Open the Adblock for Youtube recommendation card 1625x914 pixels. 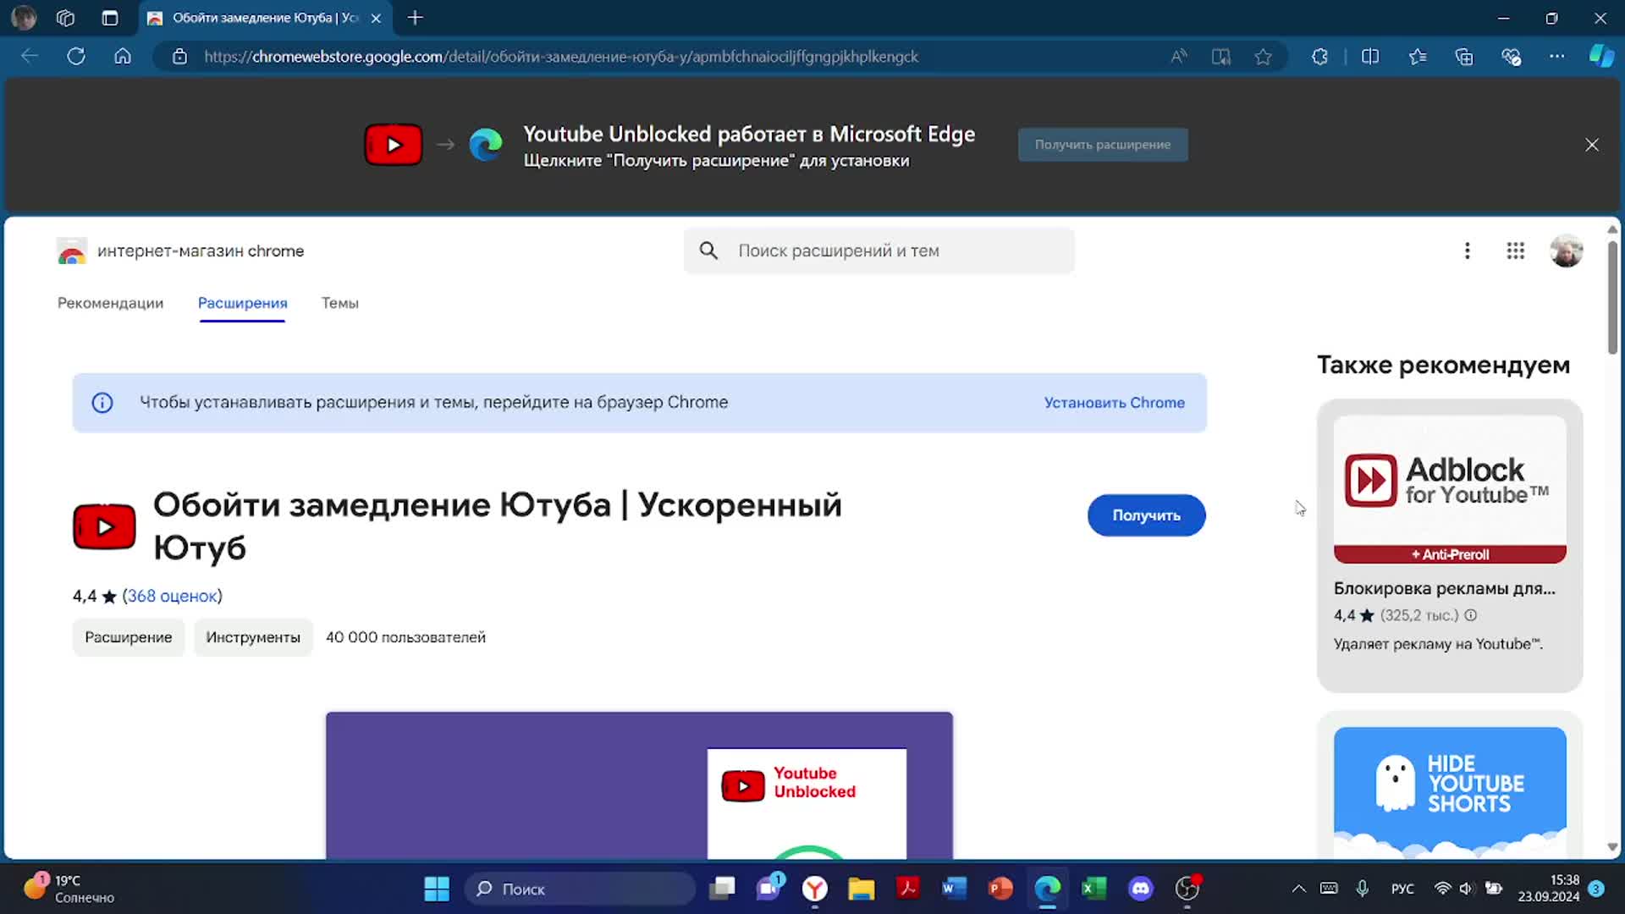tap(1450, 546)
